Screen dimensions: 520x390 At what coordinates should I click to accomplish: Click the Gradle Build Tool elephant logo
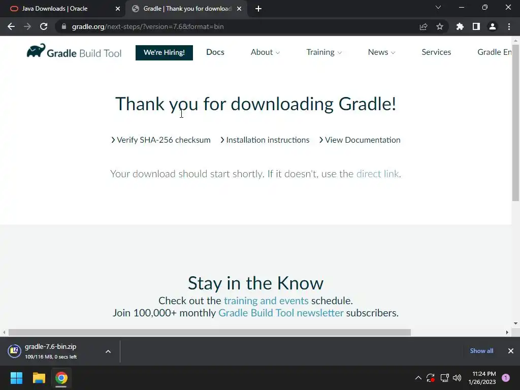74,51
